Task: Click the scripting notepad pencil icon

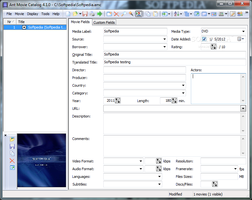Action: pos(233,14)
